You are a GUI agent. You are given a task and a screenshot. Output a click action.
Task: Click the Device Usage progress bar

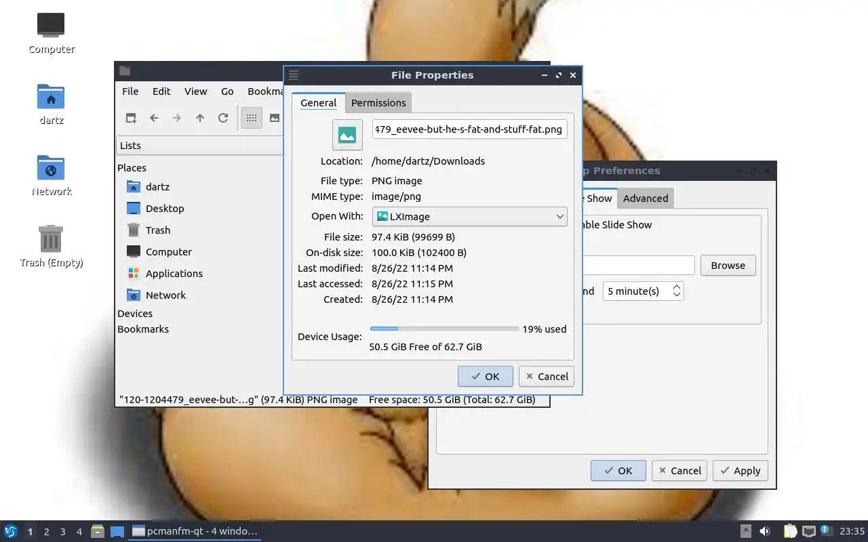[x=444, y=329]
